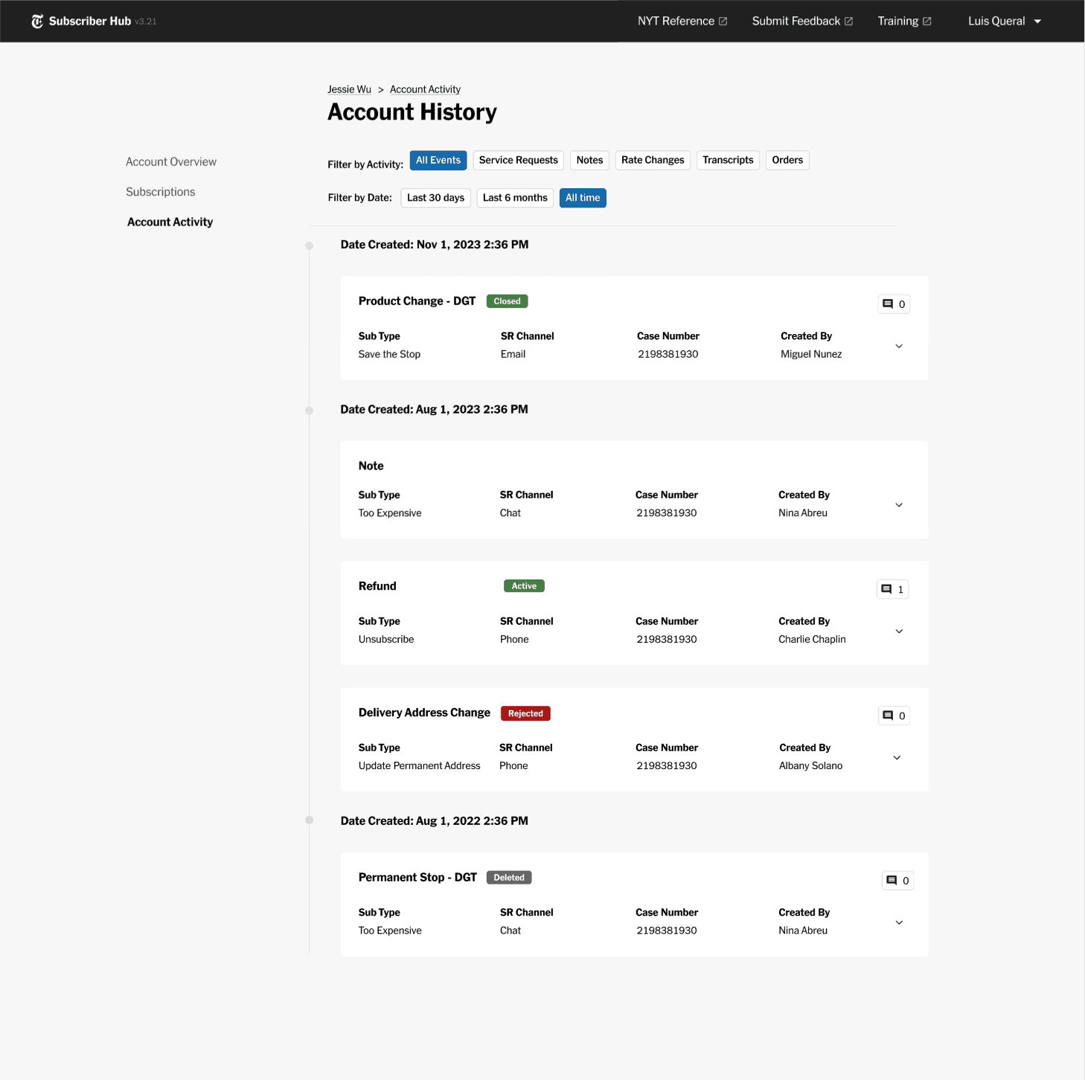
Task: Open Training link
Action: tap(904, 22)
